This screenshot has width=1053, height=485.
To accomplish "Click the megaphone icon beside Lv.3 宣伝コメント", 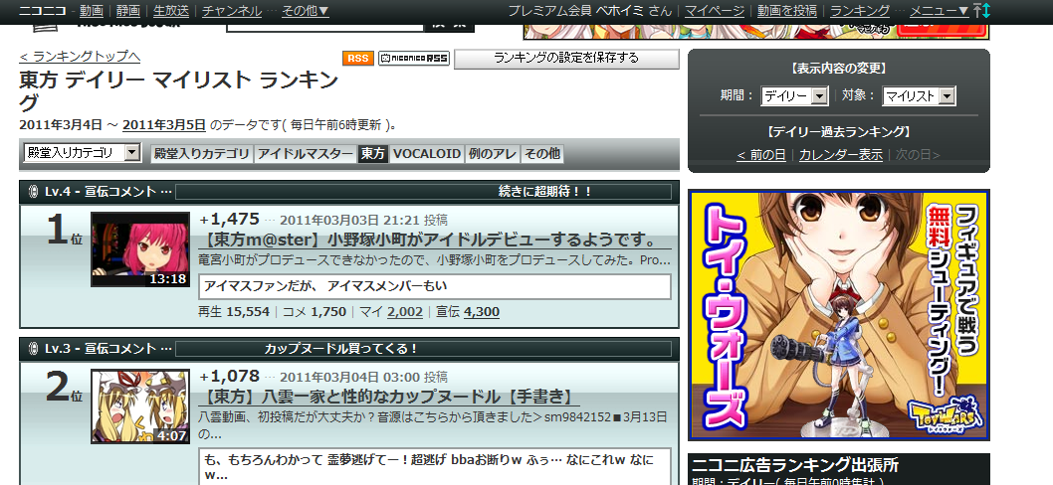I will pos(33,349).
